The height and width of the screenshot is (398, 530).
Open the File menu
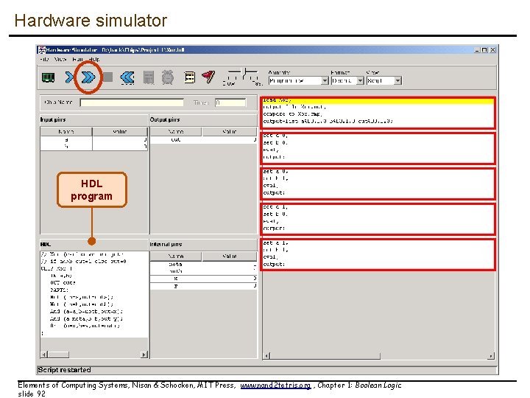click(44, 59)
